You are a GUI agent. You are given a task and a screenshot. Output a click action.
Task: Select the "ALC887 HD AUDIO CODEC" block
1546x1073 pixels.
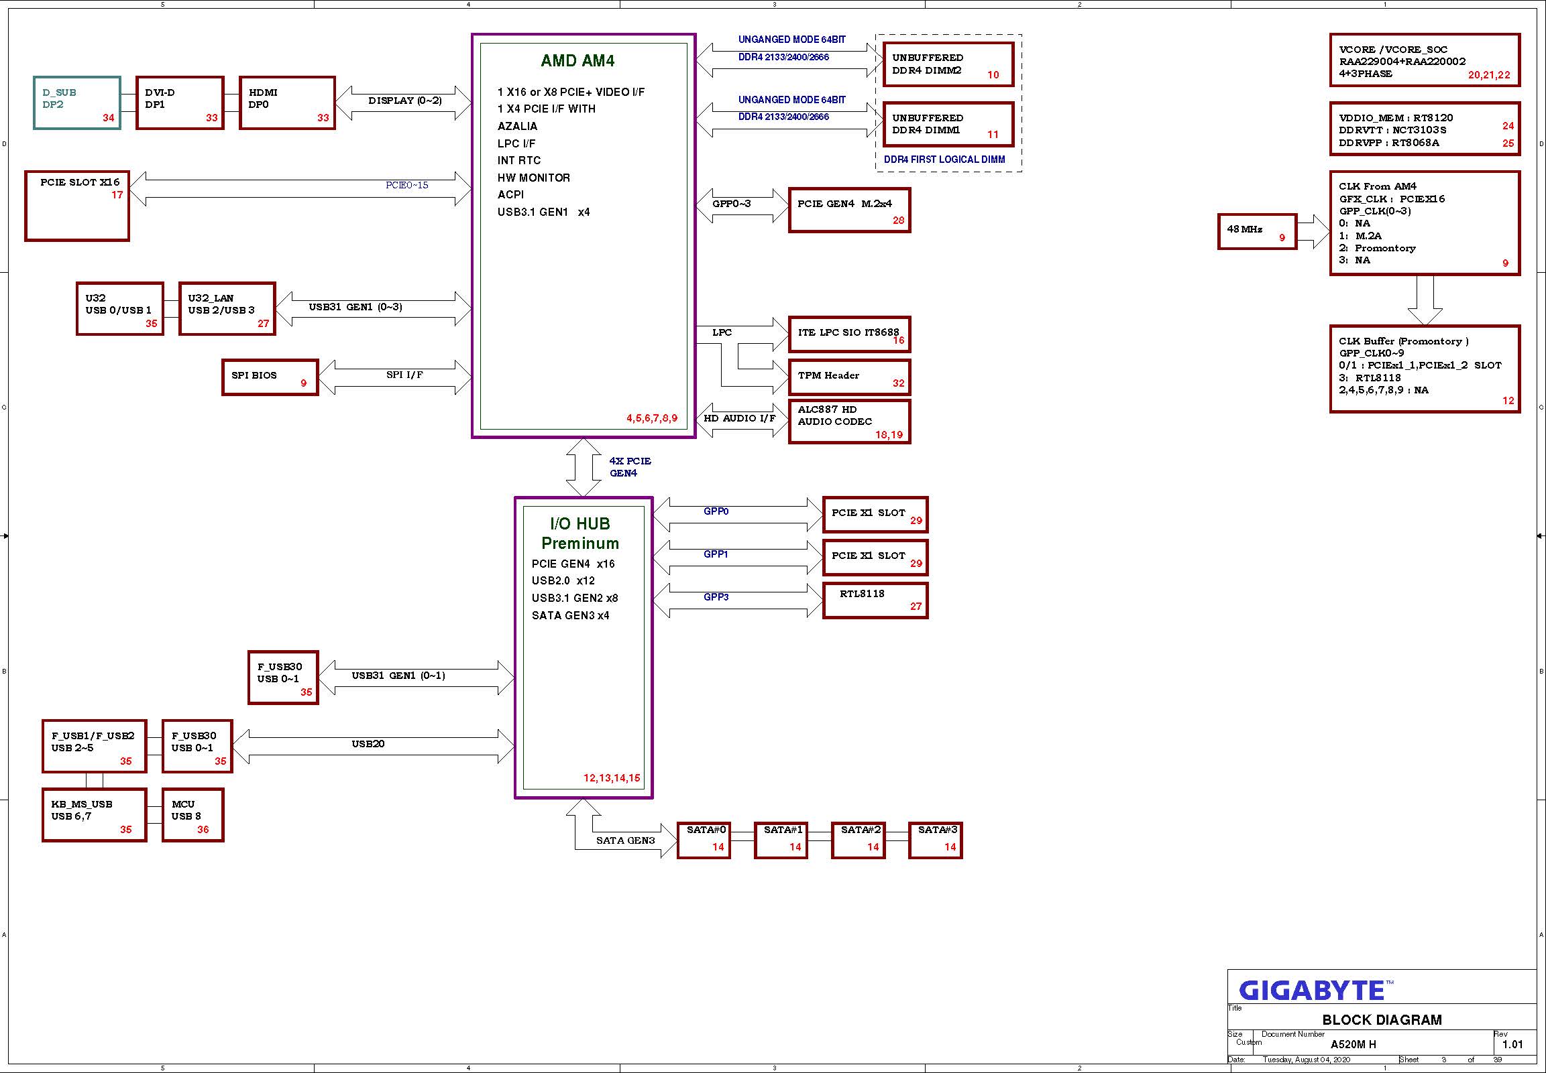pyautogui.click(x=849, y=422)
